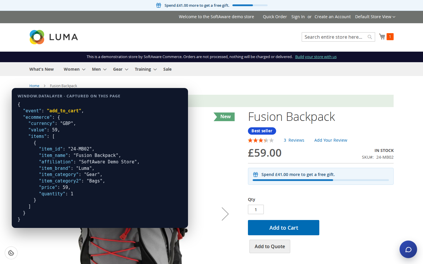Open the Sale menu item
The height and width of the screenshot is (264, 423).
(167, 69)
